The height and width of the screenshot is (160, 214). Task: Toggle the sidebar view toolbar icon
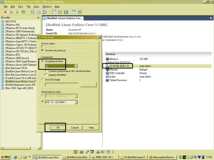pyautogui.click(x=54, y=12)
